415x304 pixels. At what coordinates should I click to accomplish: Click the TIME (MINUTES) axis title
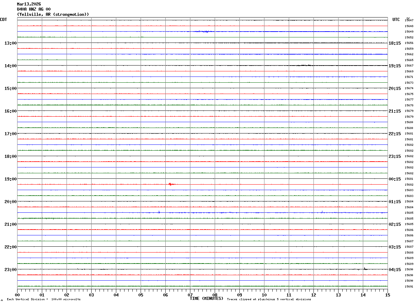click(x=206, y=299)
